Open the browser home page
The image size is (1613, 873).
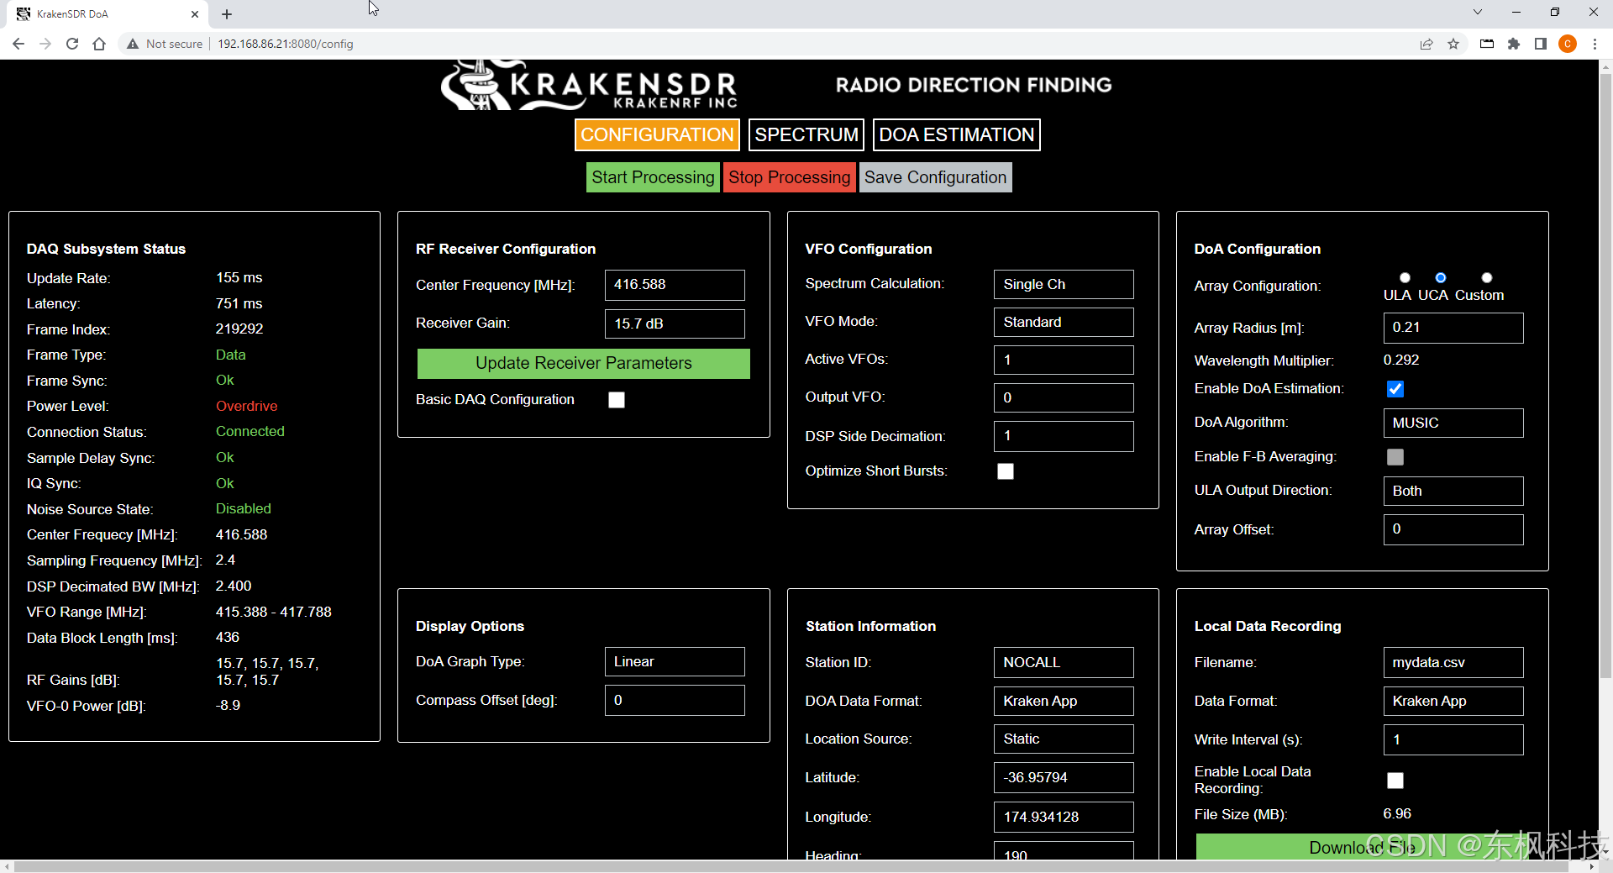99,44
